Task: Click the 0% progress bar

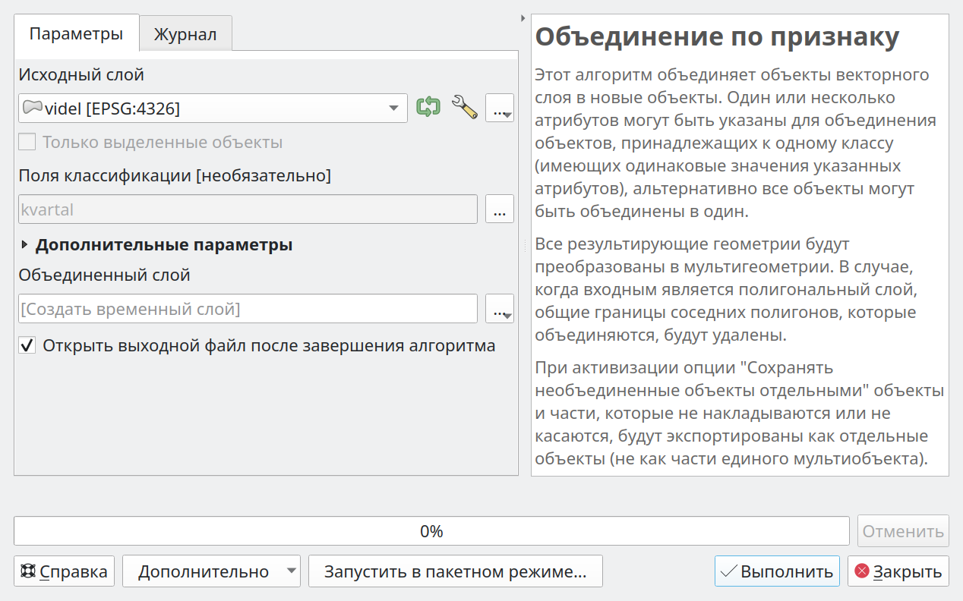Action: click(431, 531)
